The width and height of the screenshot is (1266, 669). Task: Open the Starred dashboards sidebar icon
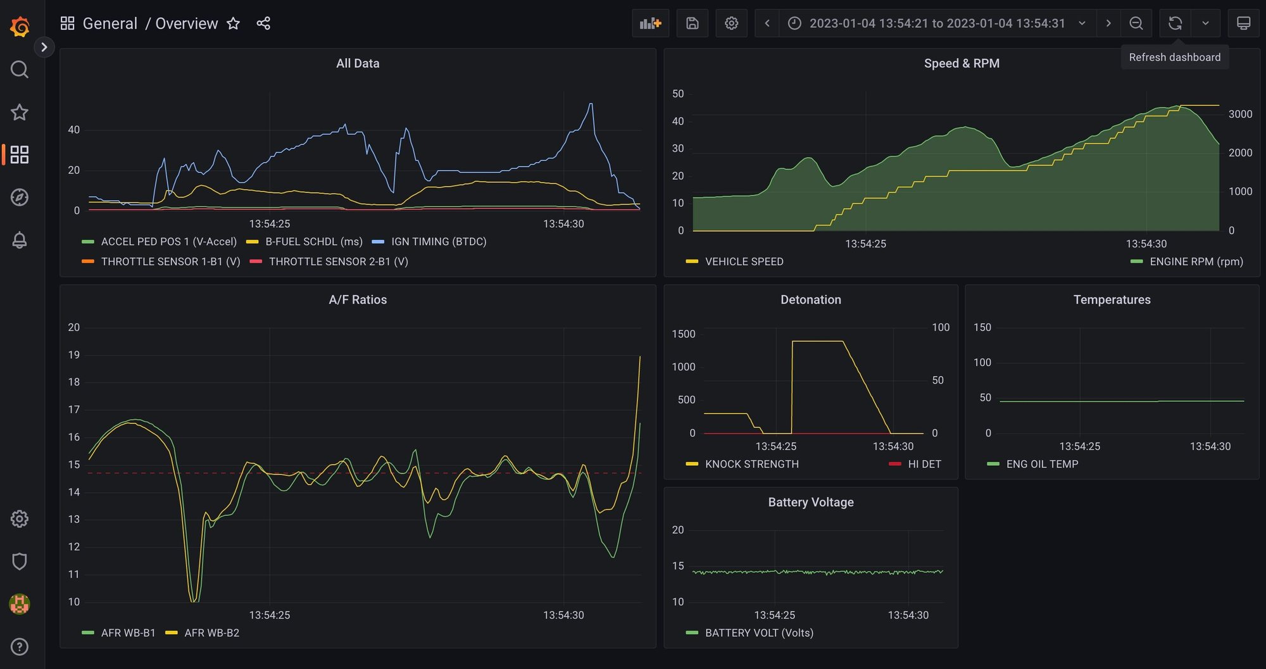(x=20, y=112)
